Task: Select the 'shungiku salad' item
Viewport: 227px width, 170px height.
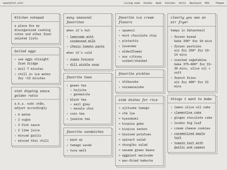Action: tap(135, 145)
